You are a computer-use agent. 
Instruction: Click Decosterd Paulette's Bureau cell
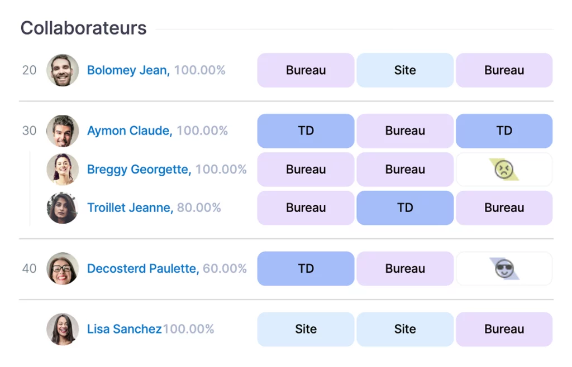coord(405,269)
